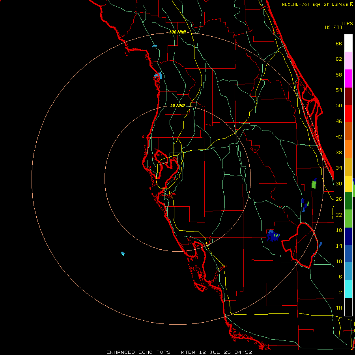Viewport: 355px width, 355px height.
Task: Click the yellow legend color segment
Action: click(348, 184)
